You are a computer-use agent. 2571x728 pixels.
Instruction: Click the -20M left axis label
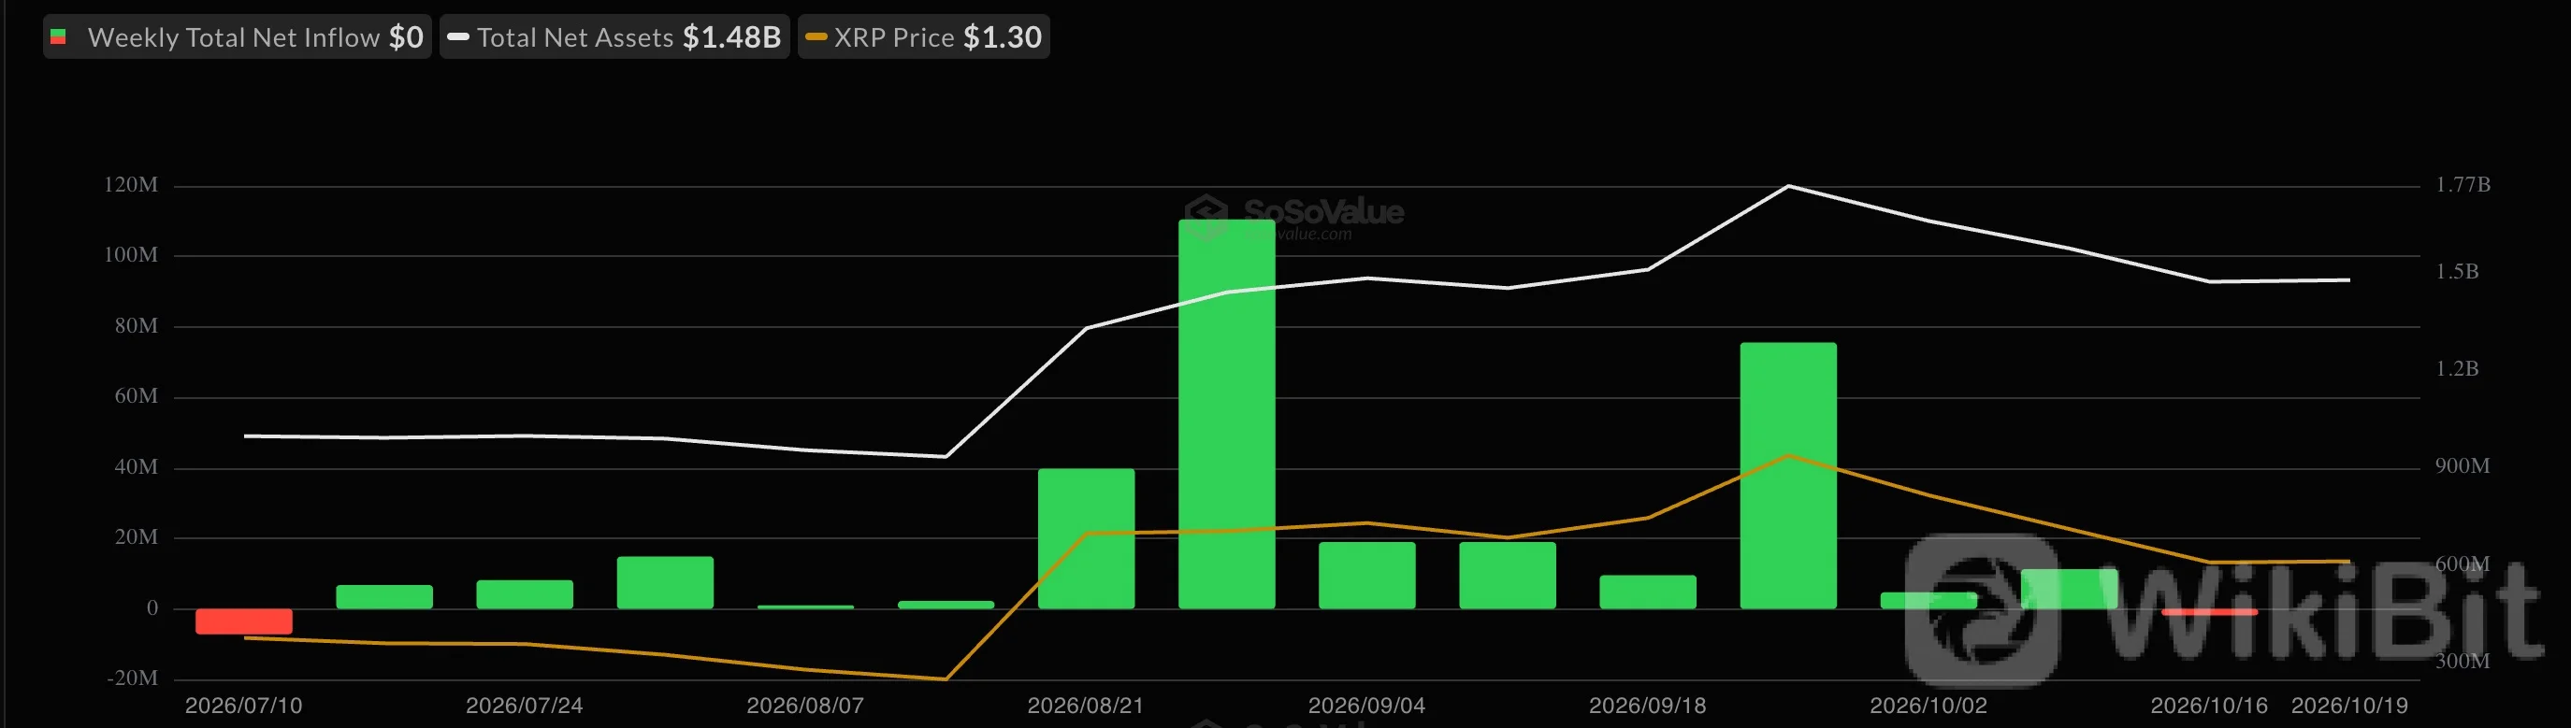(133, 678)
